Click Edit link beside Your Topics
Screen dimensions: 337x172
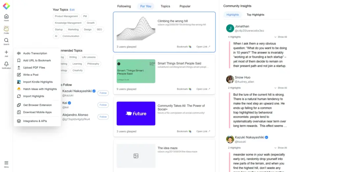click(x=72, y=10)
